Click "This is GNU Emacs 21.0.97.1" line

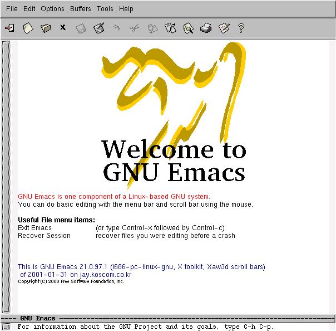(x=141, y=267)
